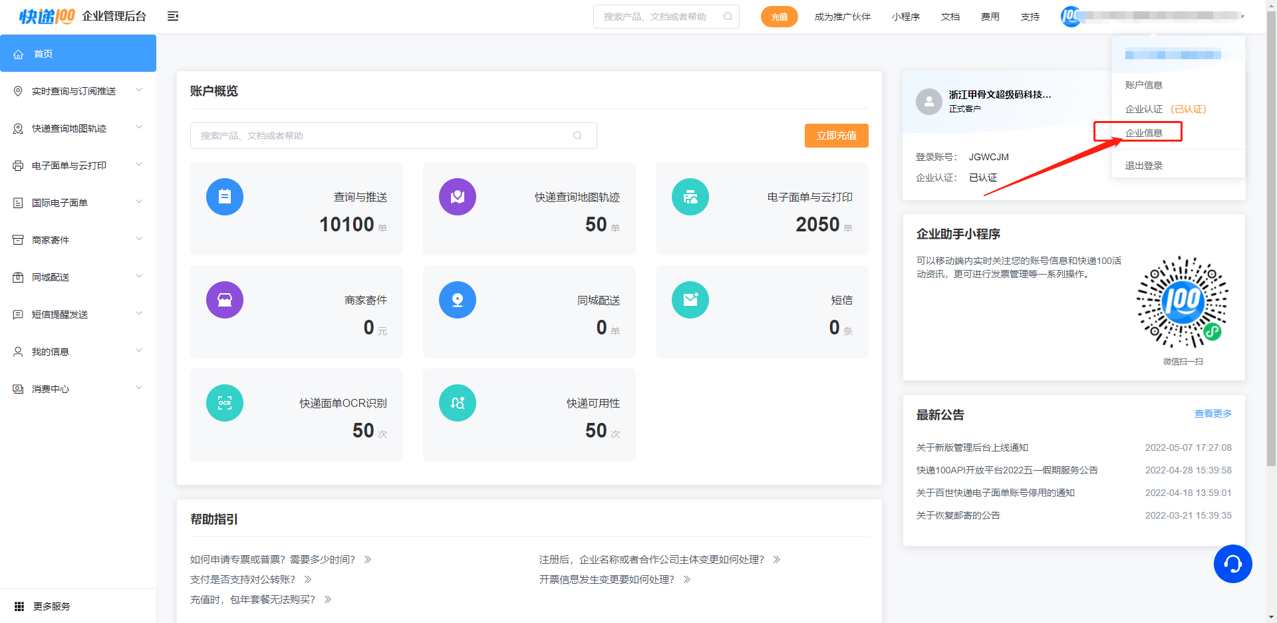
Task: Click the blue 同城配送 location icon
Action: 458,300
